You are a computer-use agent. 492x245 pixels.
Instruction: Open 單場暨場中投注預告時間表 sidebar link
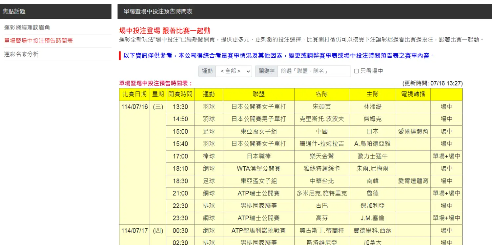38,41
